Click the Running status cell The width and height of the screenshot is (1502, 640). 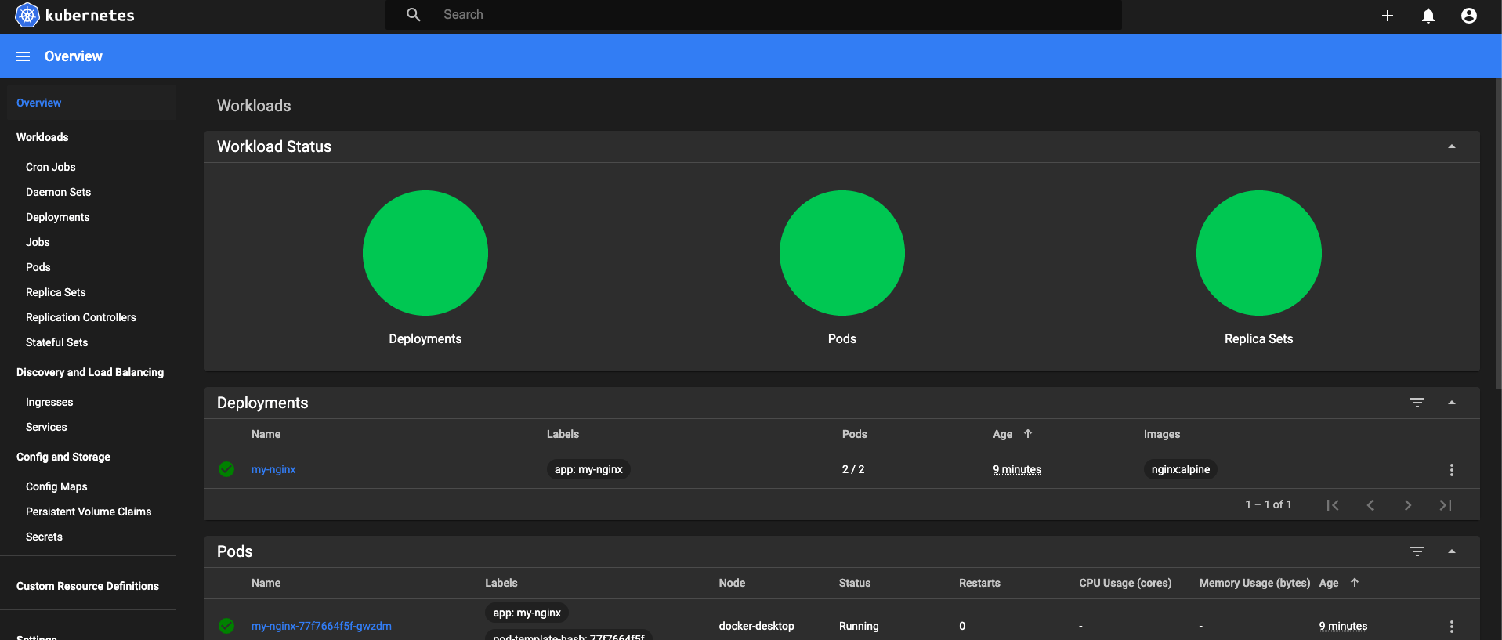[859, 626]
